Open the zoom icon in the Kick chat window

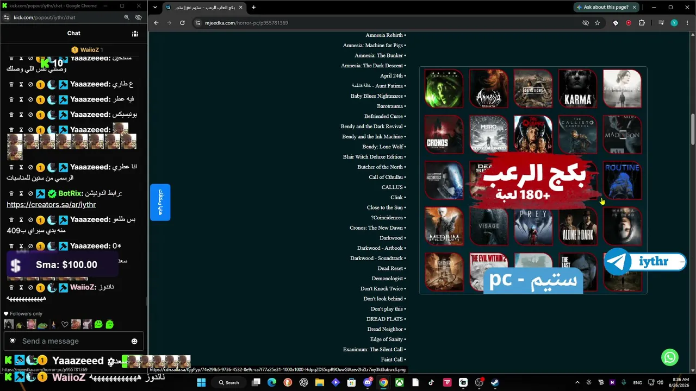(127, 17)
